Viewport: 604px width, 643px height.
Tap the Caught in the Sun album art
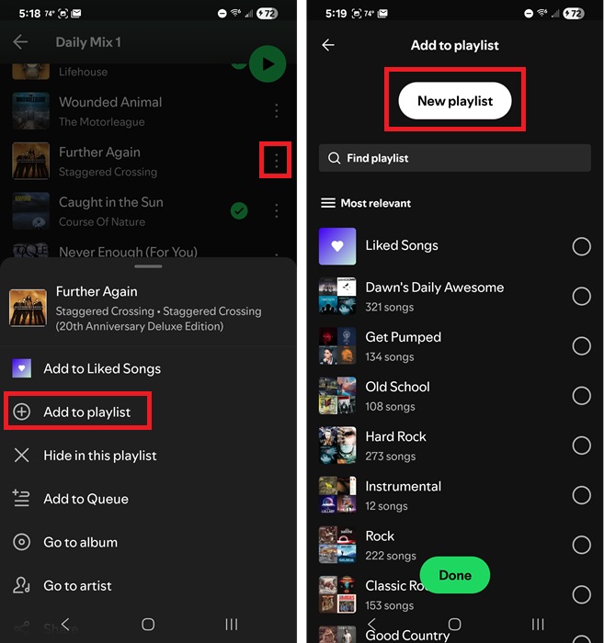point(30,210)
